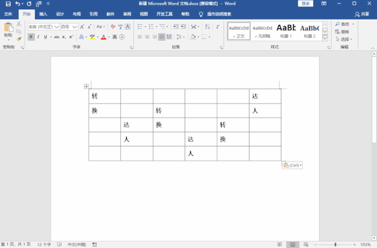
Task: Click the Show paragraph marks icon
Action: click(x=218, y=27)
